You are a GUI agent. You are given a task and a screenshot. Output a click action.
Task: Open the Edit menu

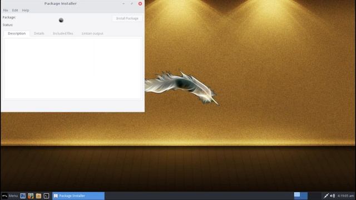coord(15,11)
